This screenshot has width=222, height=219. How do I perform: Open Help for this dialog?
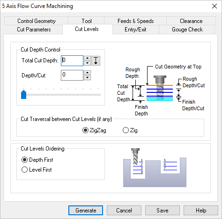pos(201,211)
